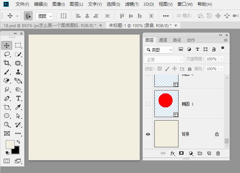
Task: Open the 图像(I) menu
Action: click(58, 4)
